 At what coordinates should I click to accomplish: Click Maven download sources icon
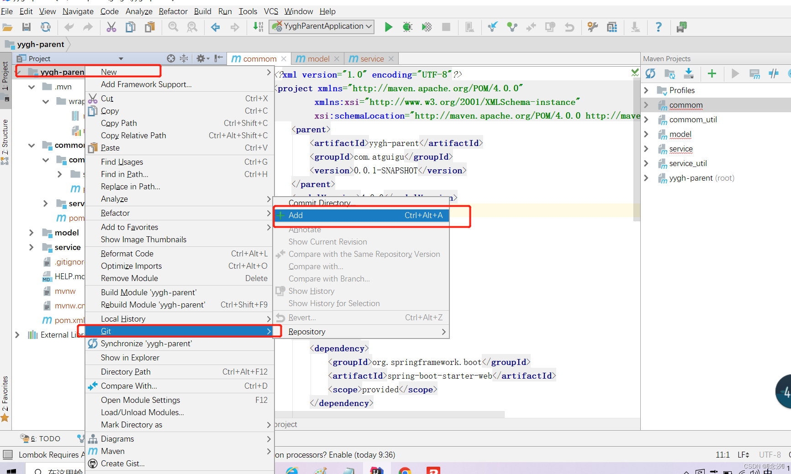[689, 73]
